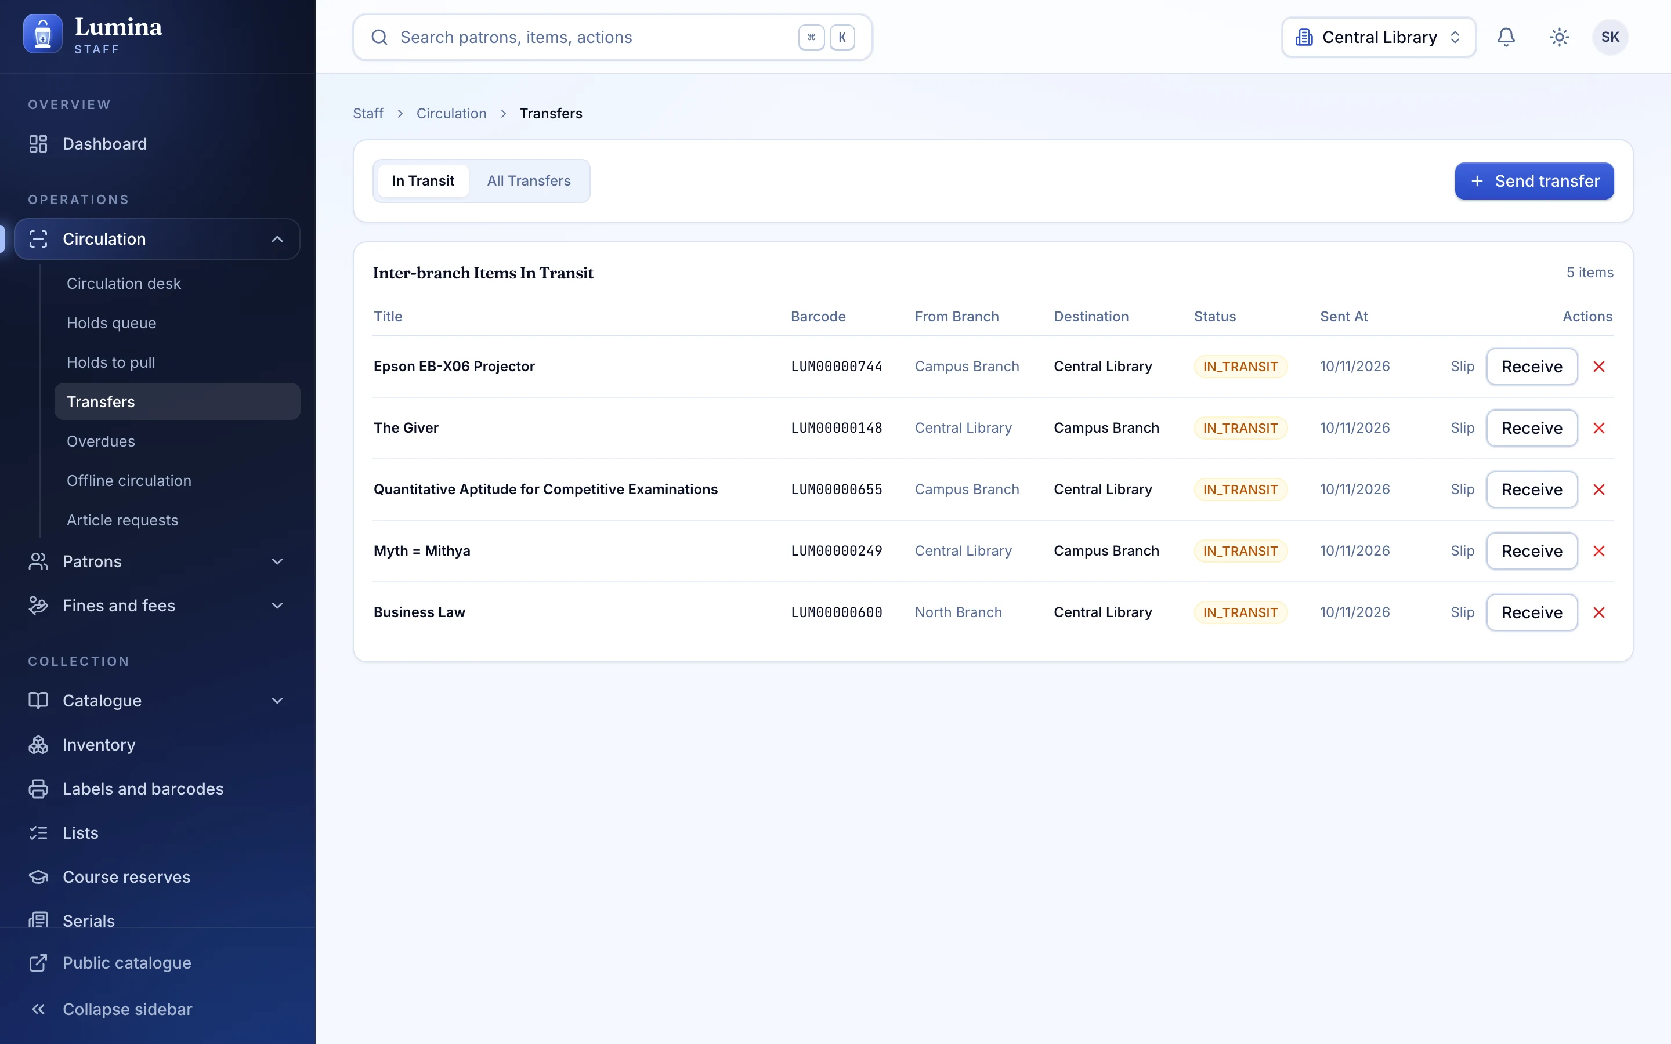Open SK user avatar menu
This screenshot has width=1671, height=1044.
tap(1610, 37)
